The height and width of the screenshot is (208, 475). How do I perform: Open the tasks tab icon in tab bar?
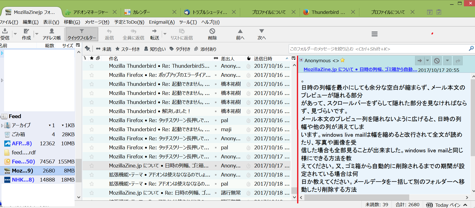point(439,12)
